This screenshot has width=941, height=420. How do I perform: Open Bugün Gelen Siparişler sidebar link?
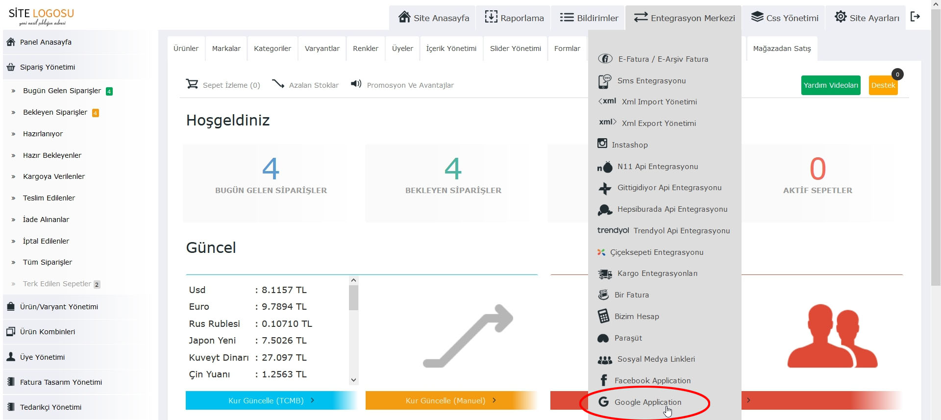pyautogui.click(x=62, y=91)
